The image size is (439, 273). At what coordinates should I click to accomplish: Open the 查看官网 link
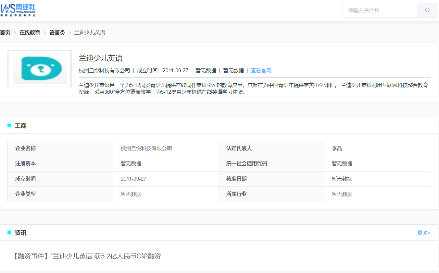(261, 70)
